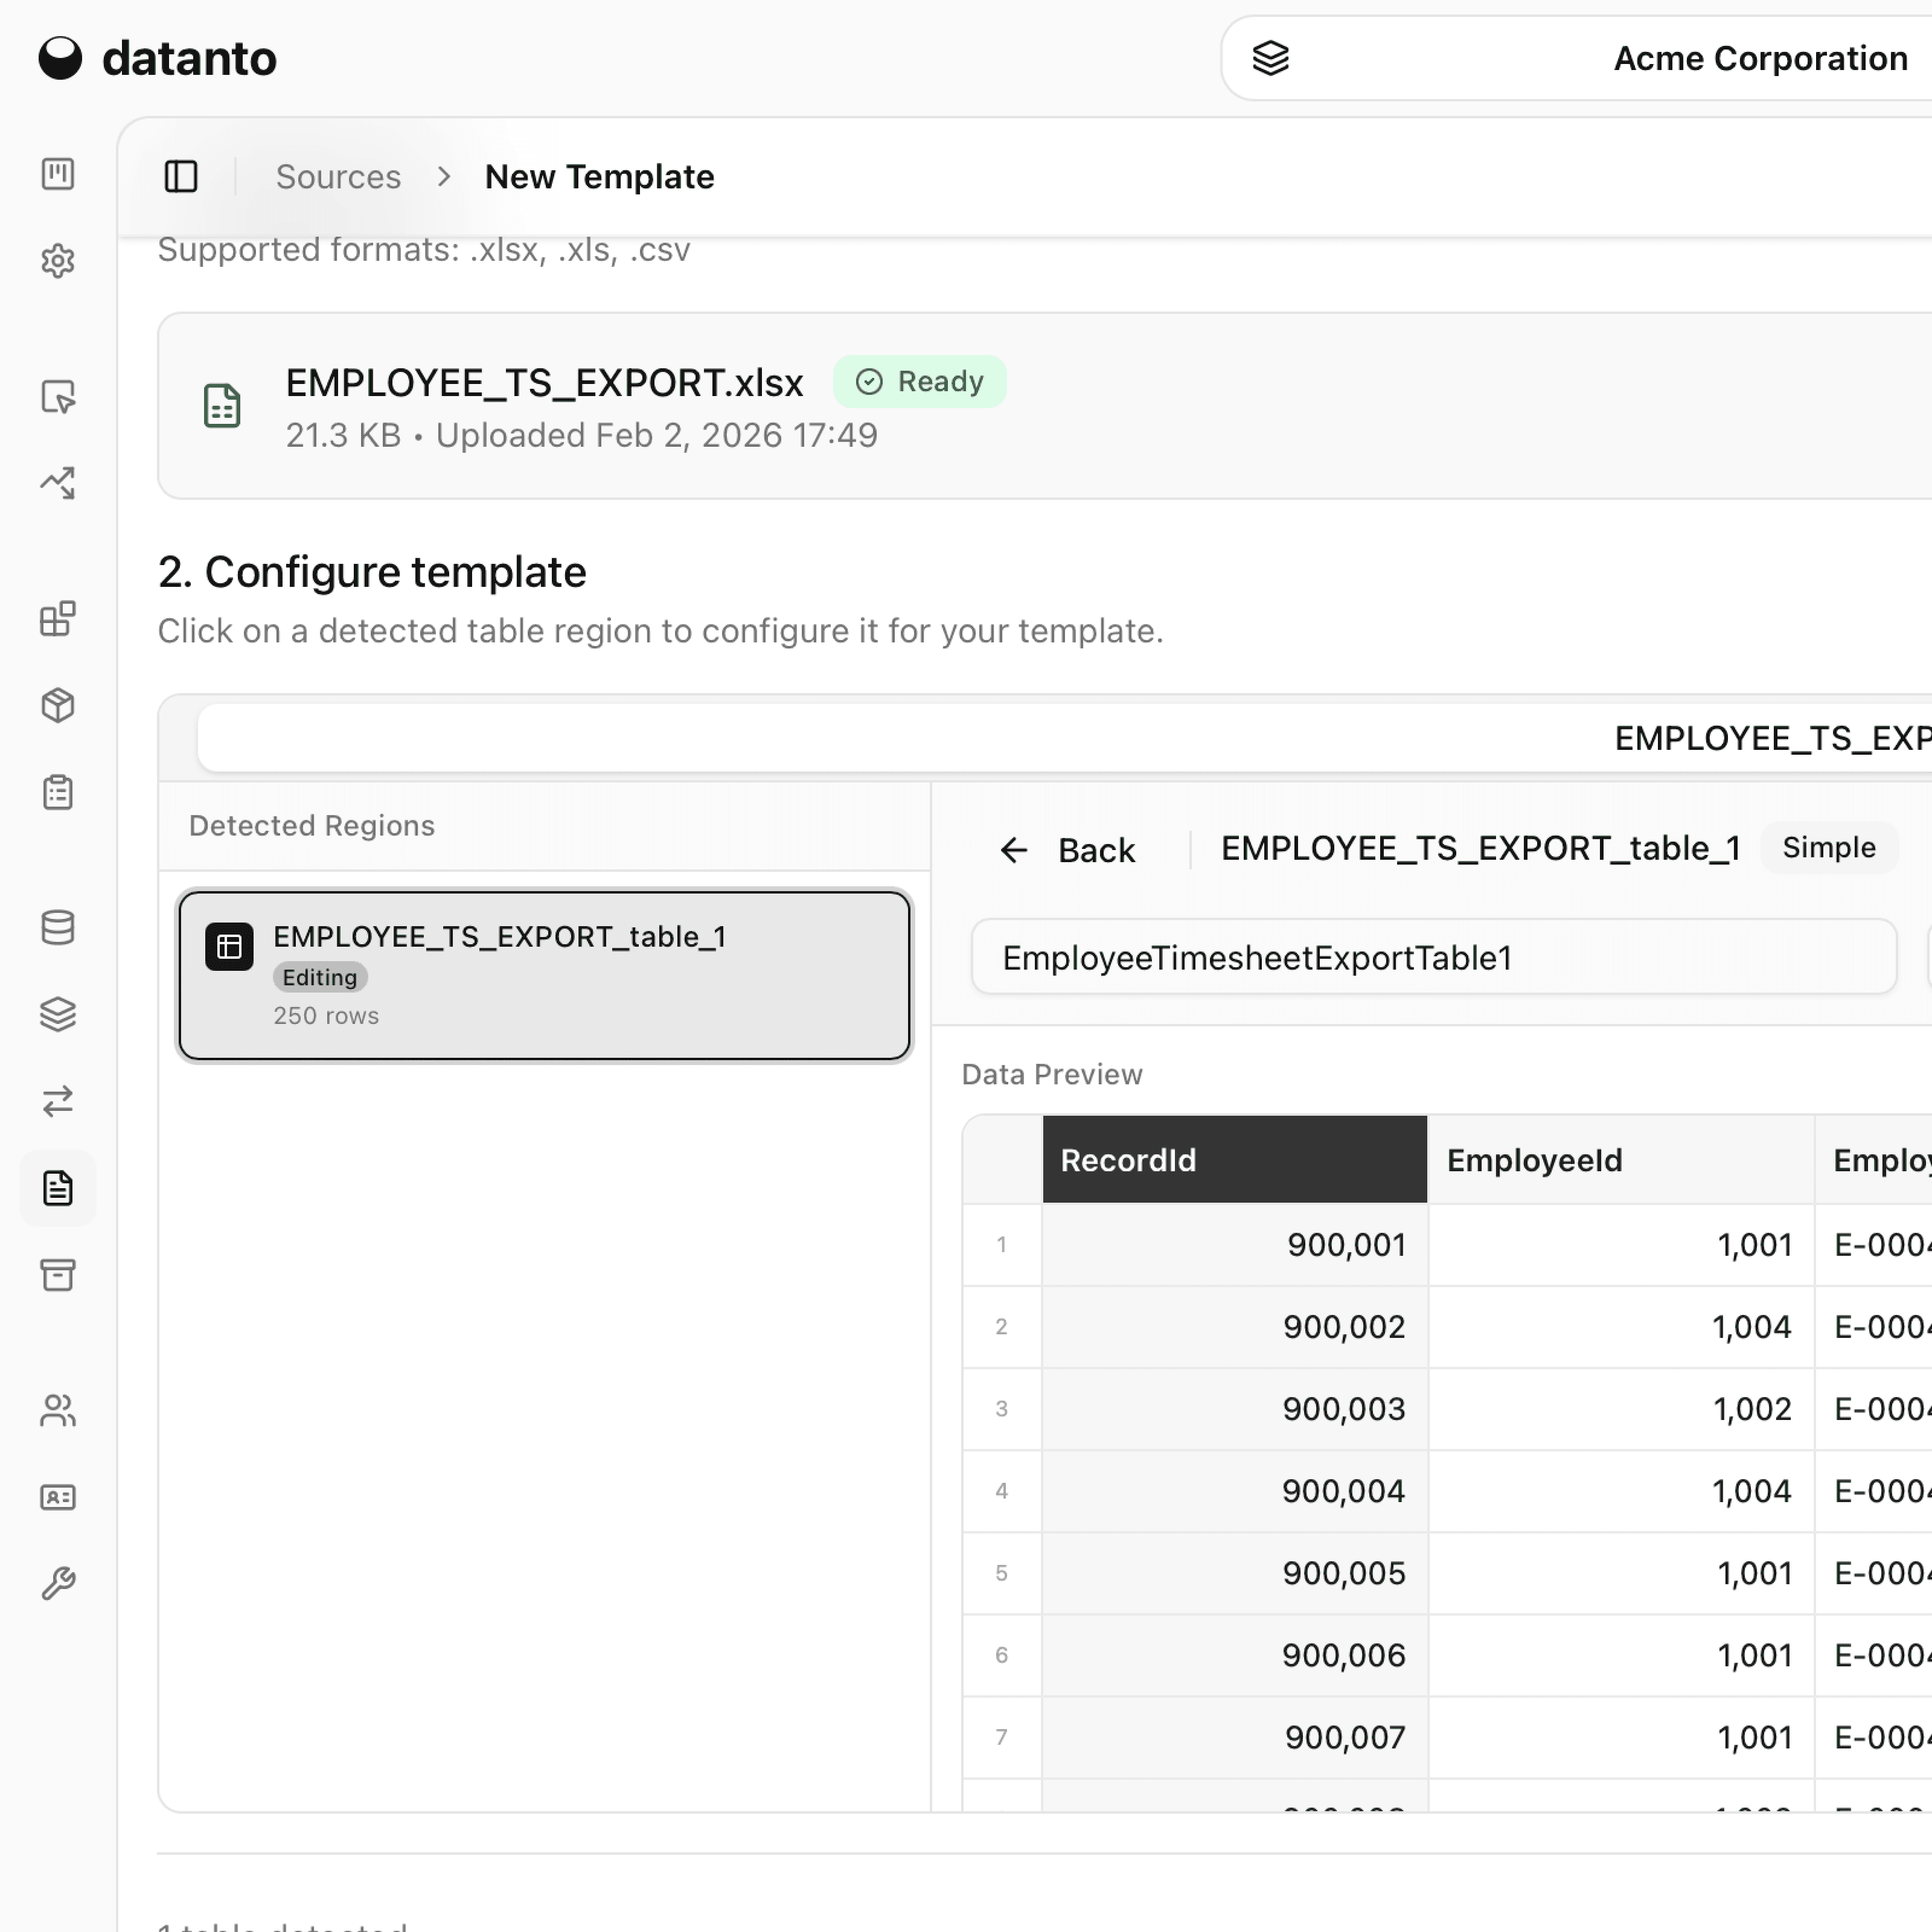This screenshot has width=1932, height=1932.
Task: Select the New Template breadcrumb item
Action: (599, 176)
